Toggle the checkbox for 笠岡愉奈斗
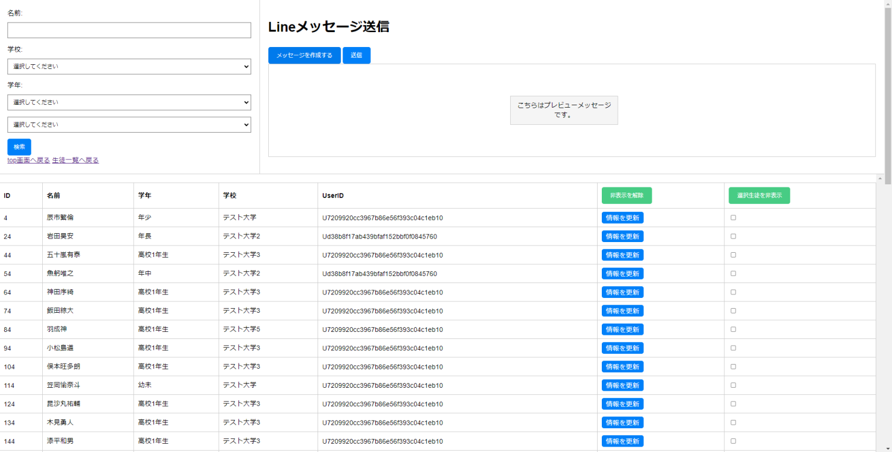 pos(733,385)
